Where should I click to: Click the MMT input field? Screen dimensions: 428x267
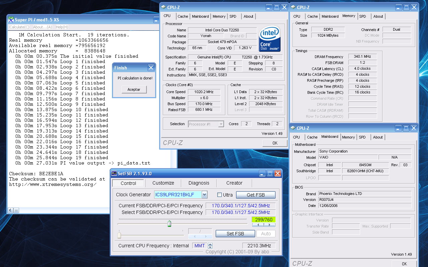[200, 246]
